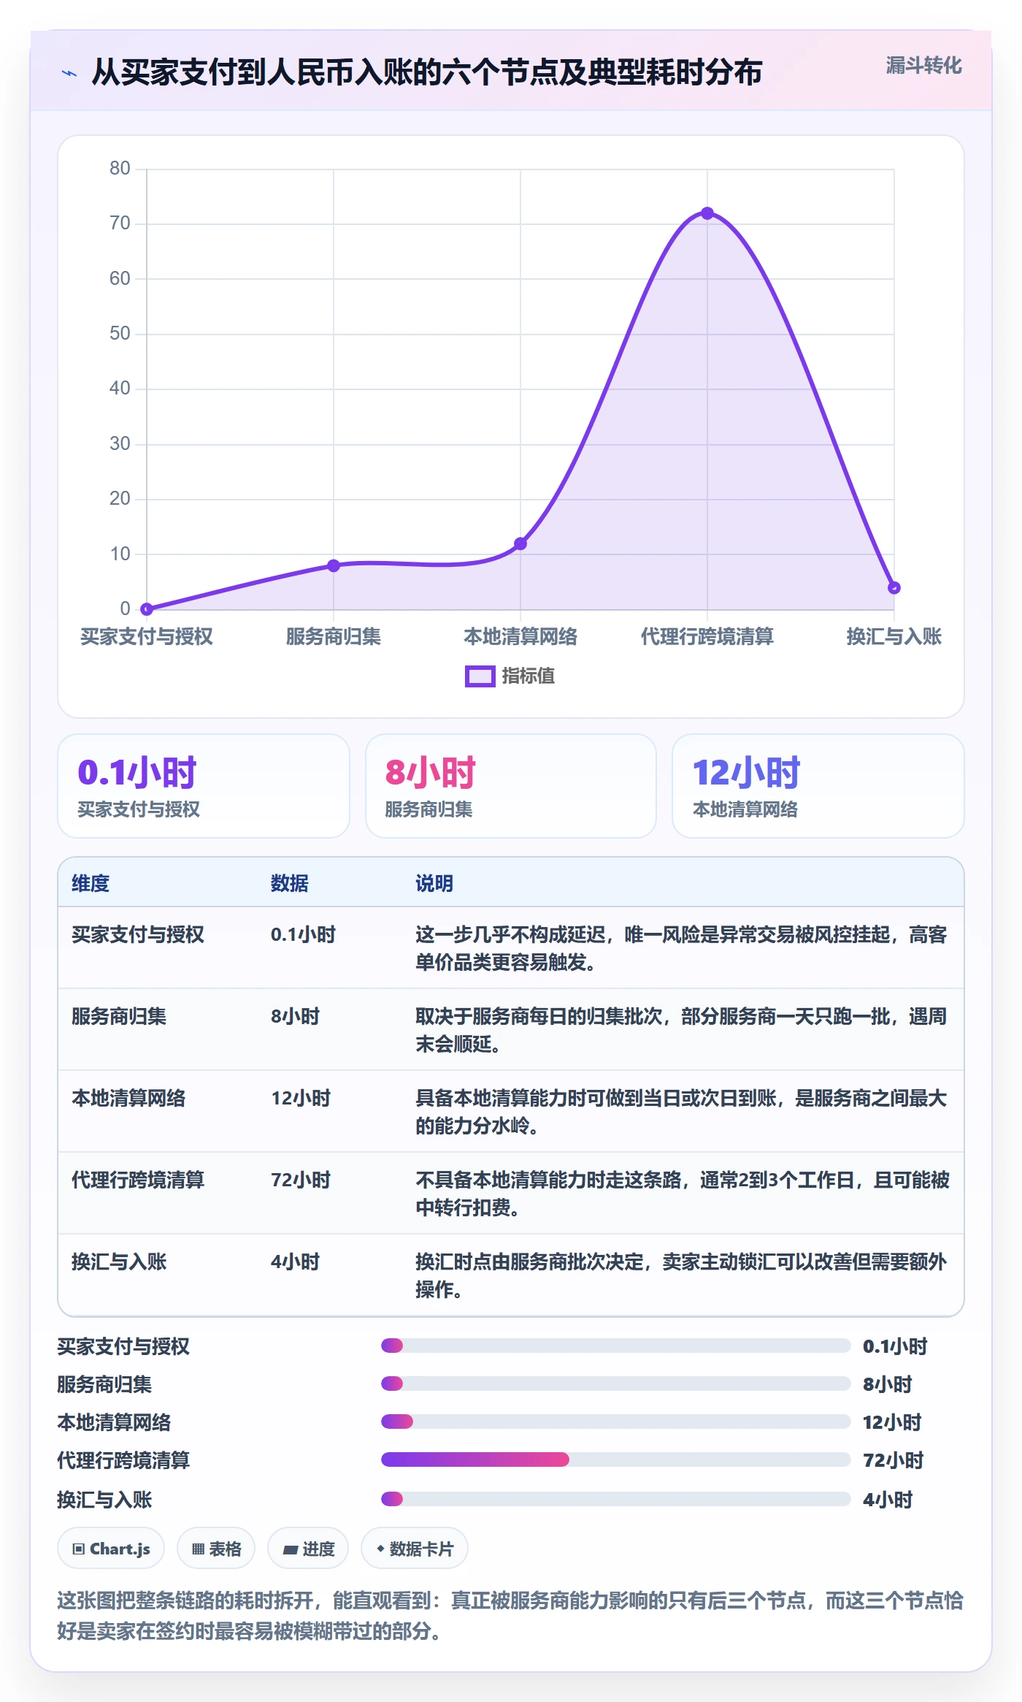Click the chart data point above 服务商归集
This screenshot has height=1702, width=1022.
334,565
